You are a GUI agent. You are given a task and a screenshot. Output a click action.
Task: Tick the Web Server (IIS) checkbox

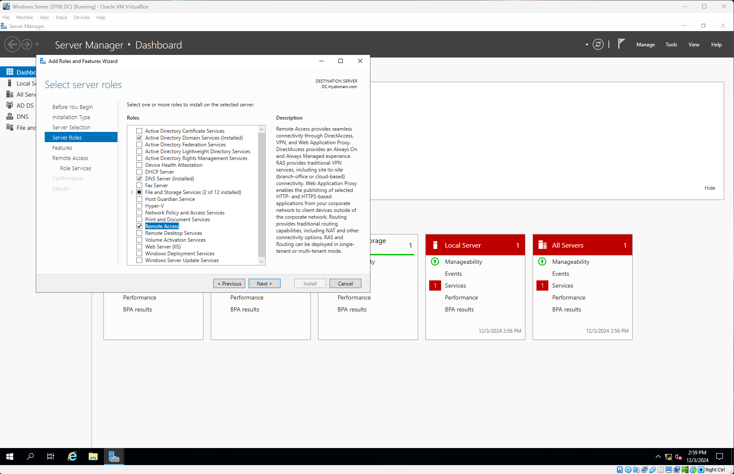coord(139,247)
